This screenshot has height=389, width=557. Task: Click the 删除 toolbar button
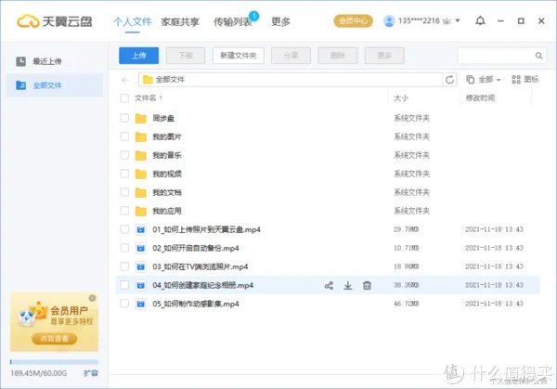[338, 56]
